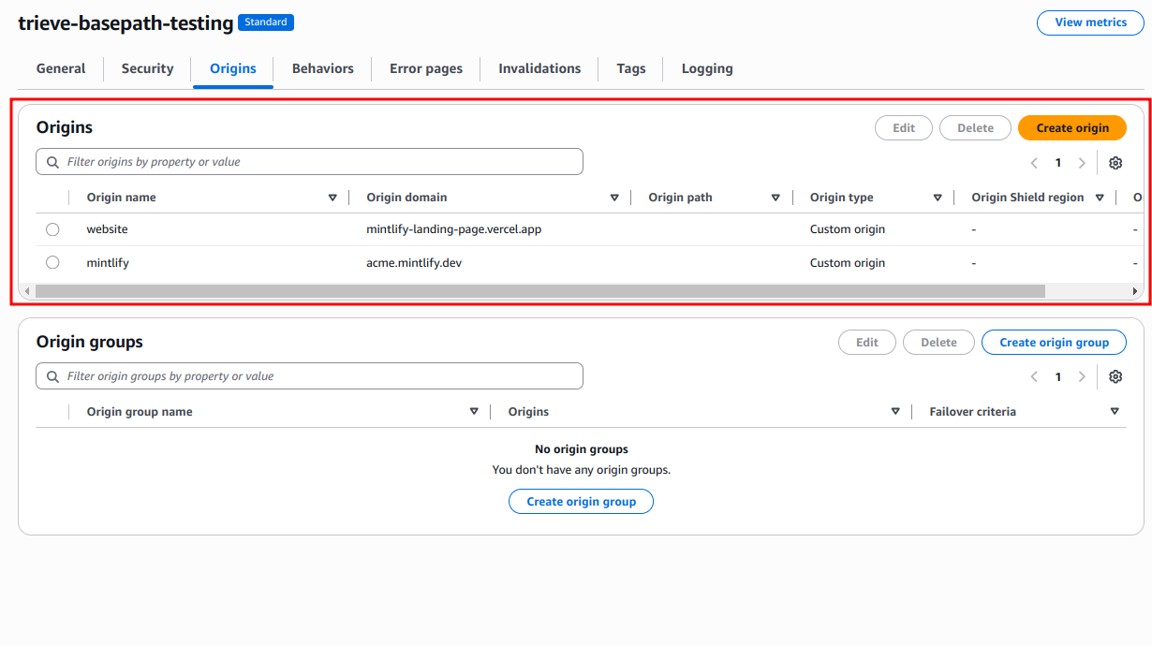
Task: Click the previous page arrow in Origin groups pagination
Action: [x=1034, y=376]
